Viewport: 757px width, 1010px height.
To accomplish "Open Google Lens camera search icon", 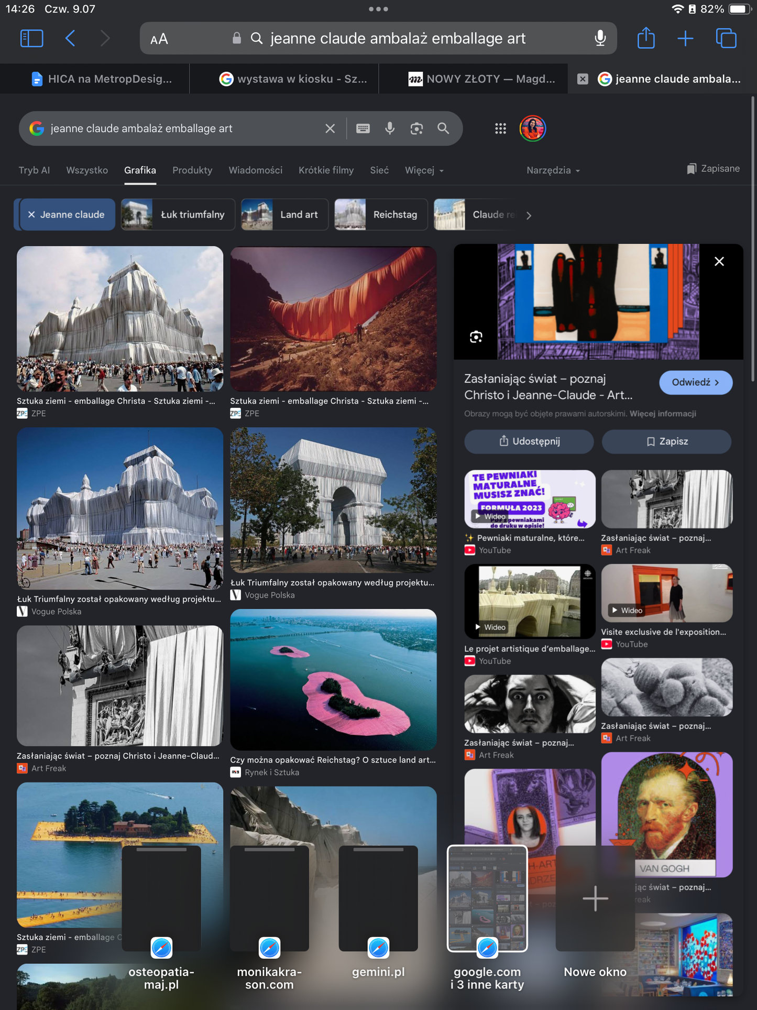I will 416,128.
